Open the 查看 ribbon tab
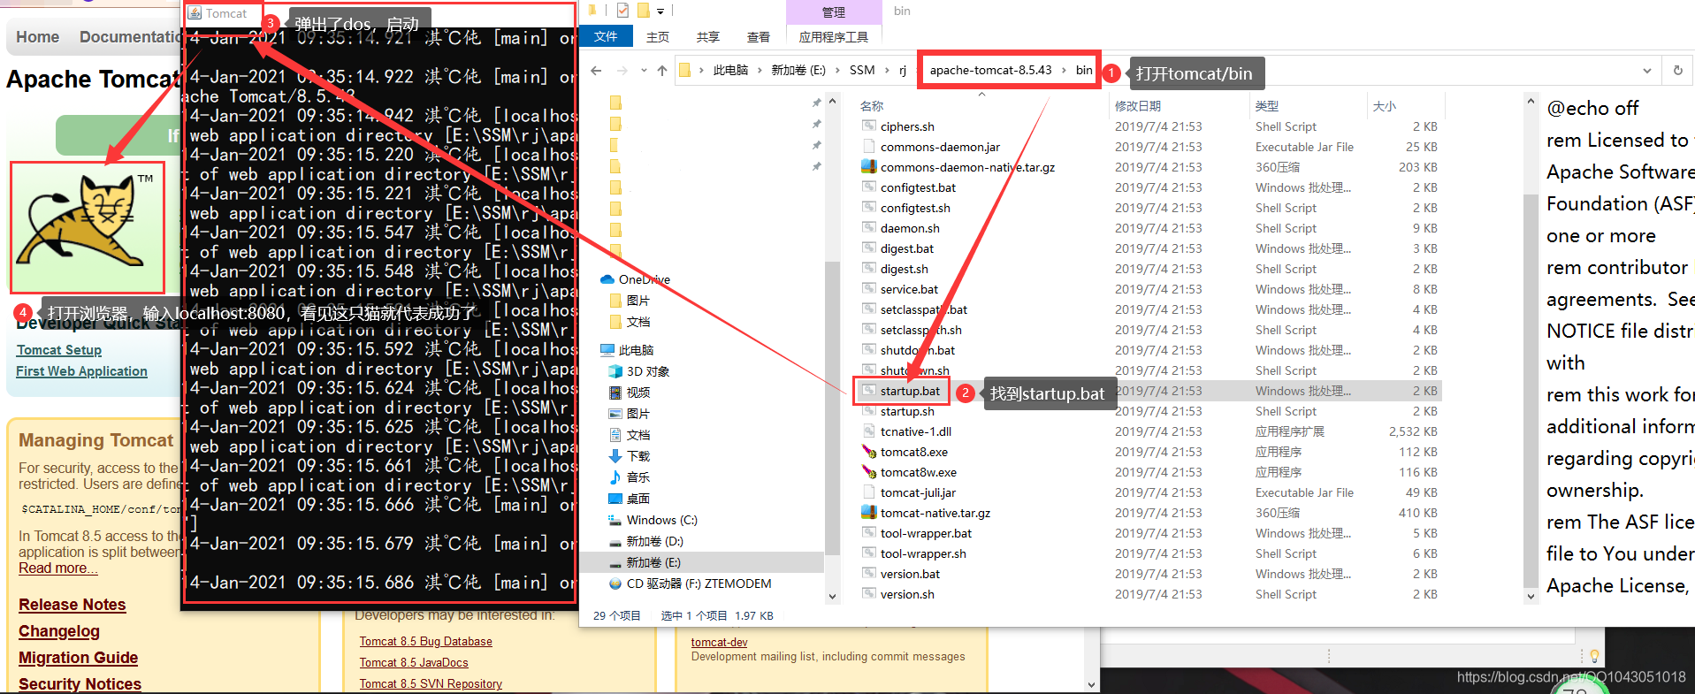 (759, 37)
